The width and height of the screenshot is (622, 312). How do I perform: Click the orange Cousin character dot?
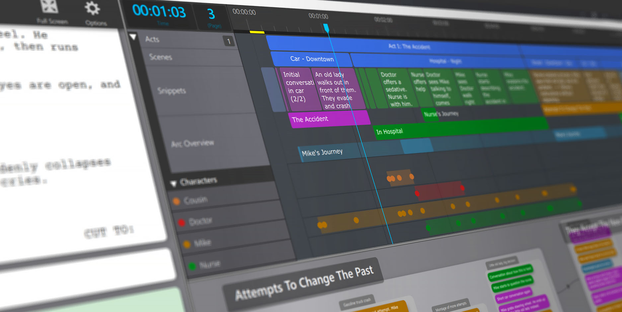177,201
